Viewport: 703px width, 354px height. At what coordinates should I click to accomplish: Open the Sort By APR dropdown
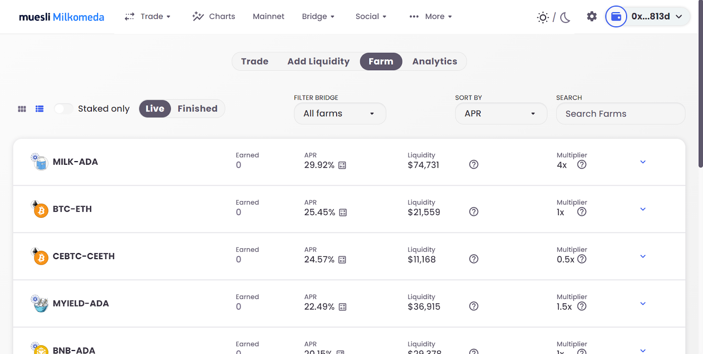(x=501, y=114)
